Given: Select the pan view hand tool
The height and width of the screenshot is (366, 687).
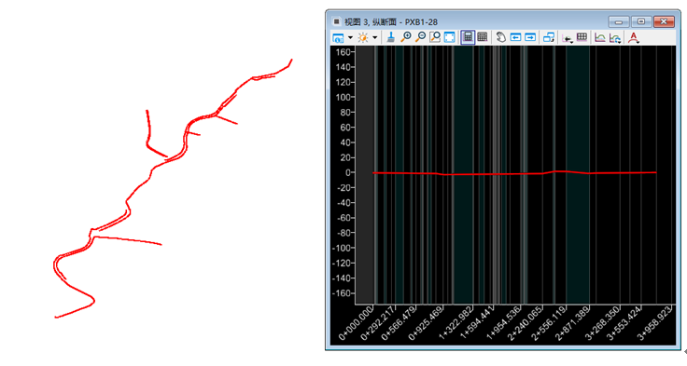Looking at the screenshot, I should (501, 37).
